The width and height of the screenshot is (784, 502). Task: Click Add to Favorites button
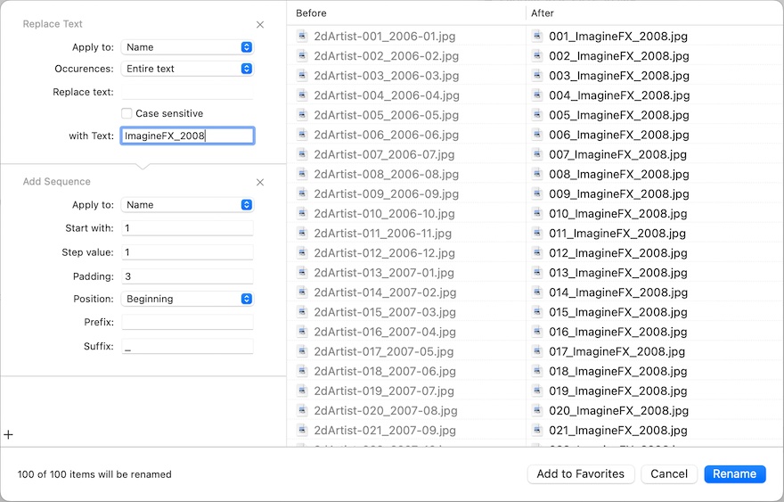point(581,474)
